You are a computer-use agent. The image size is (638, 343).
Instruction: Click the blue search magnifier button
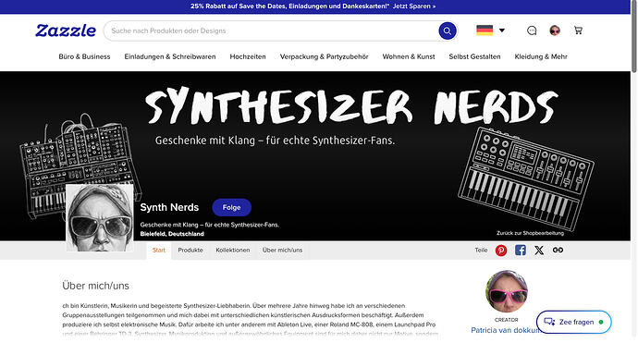click(448, 31)
